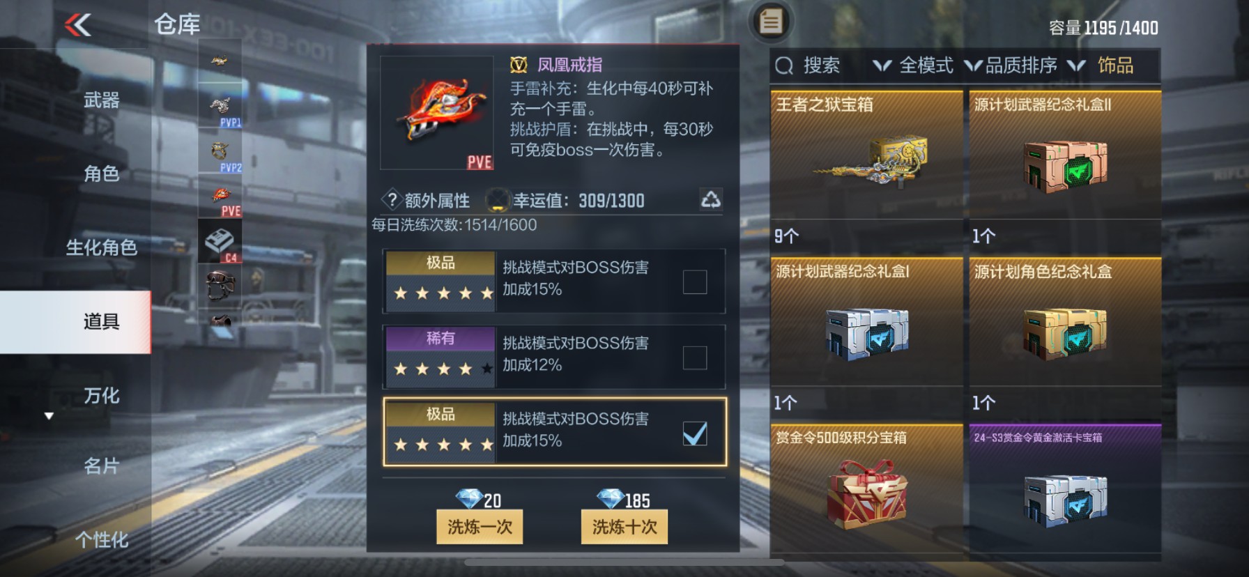The image size is (1249, 577).
Task: Open the extra attributes question mark help
Action: click(392, 201)
